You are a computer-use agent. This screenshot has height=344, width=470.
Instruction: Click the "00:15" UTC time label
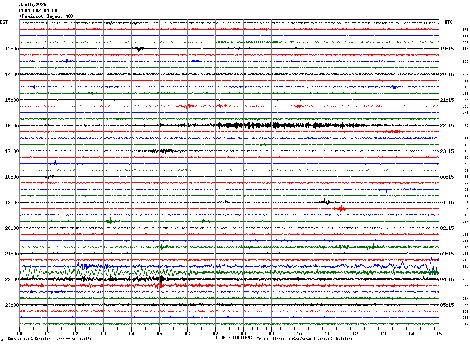[447, 177]
